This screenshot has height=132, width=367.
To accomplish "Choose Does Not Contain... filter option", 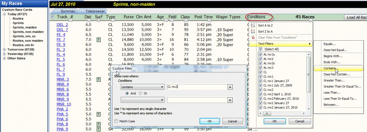I will (x=337, y=74).
